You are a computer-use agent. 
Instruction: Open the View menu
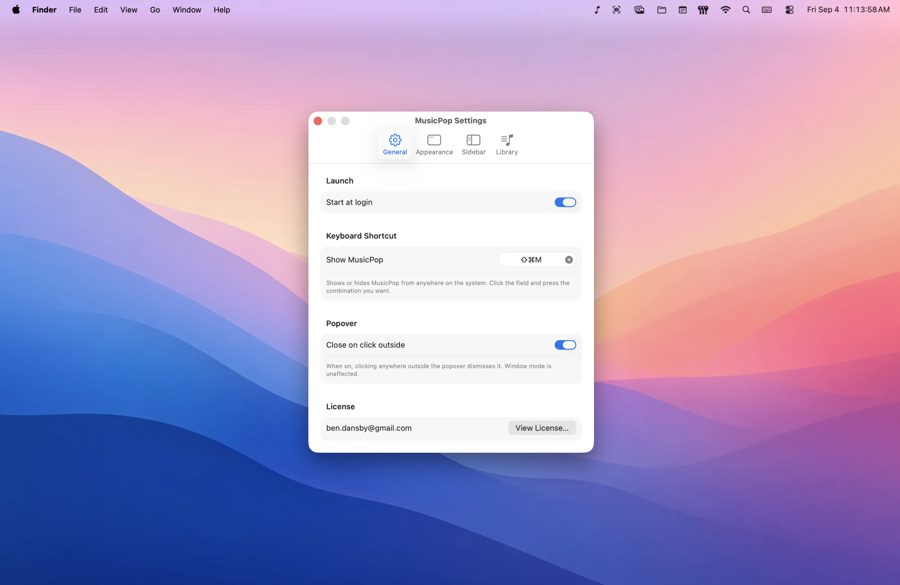point(128,10)
